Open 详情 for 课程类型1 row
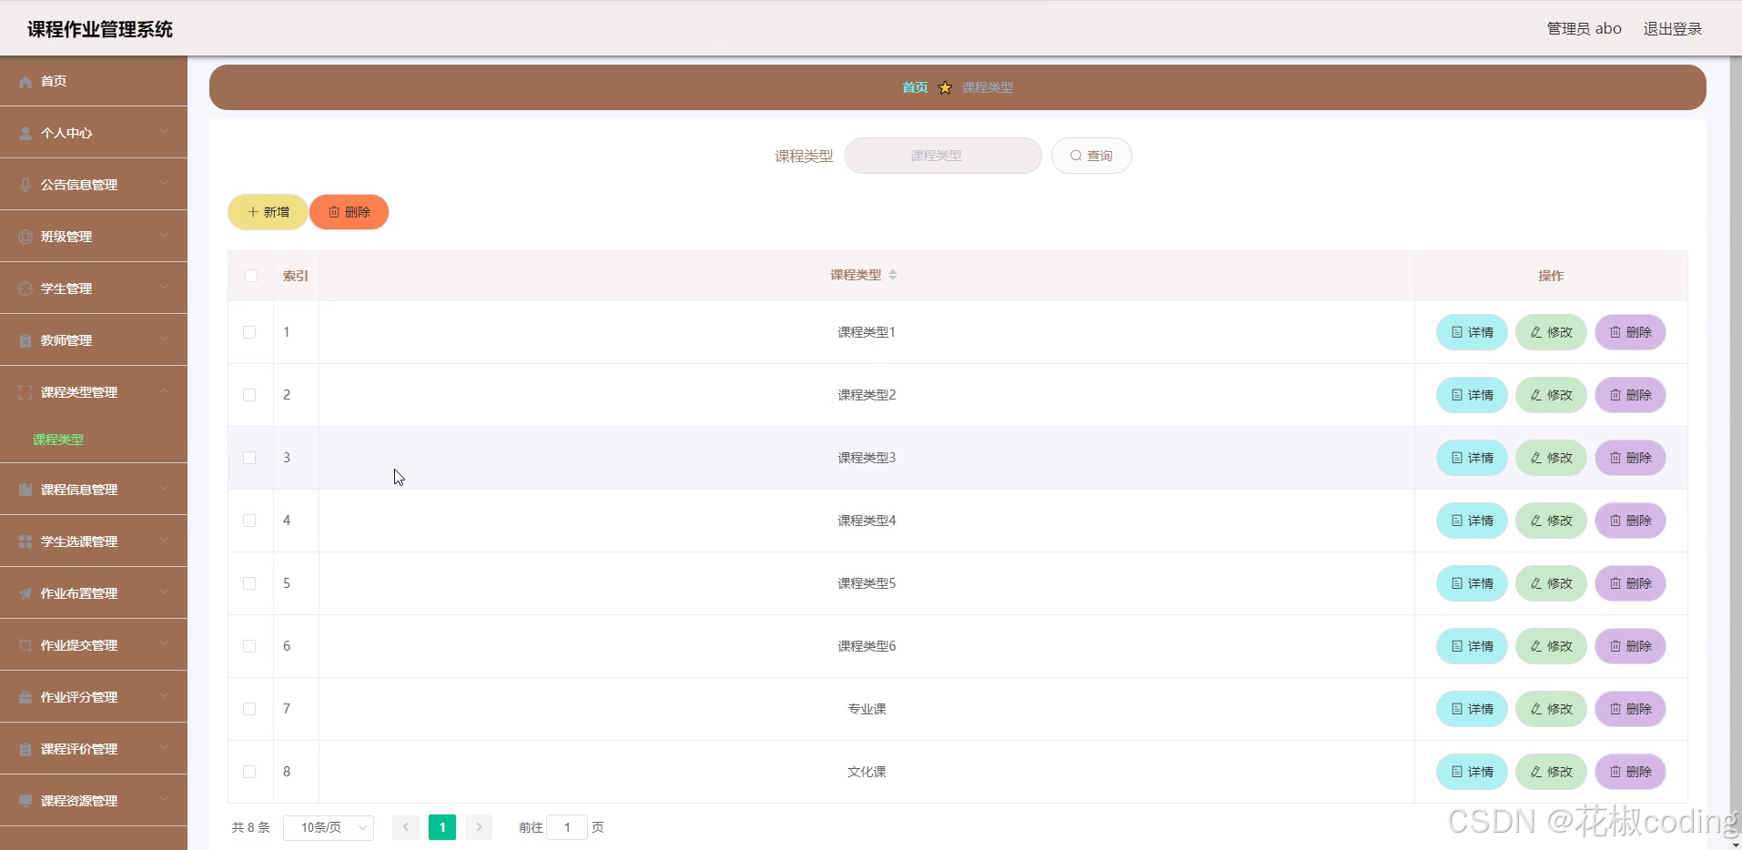Viewport: 1742px width, 850px height. coord(1472,332)
